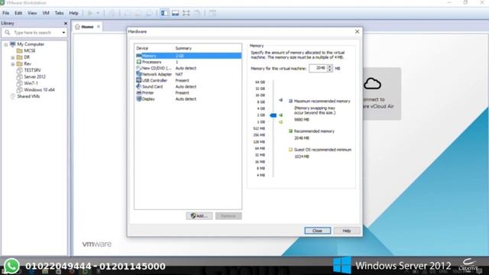Toggle the show library sidebar icon
The height and width of the screenshot is (275, 489).
164,13
